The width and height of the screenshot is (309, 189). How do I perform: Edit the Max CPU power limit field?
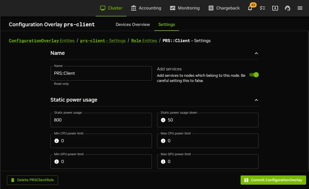tap(208, 141)
